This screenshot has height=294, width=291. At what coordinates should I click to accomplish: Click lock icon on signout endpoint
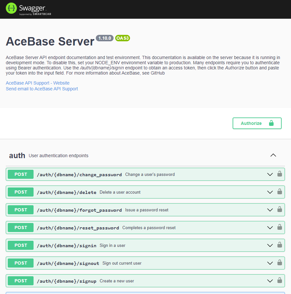(x=280, y=262)
